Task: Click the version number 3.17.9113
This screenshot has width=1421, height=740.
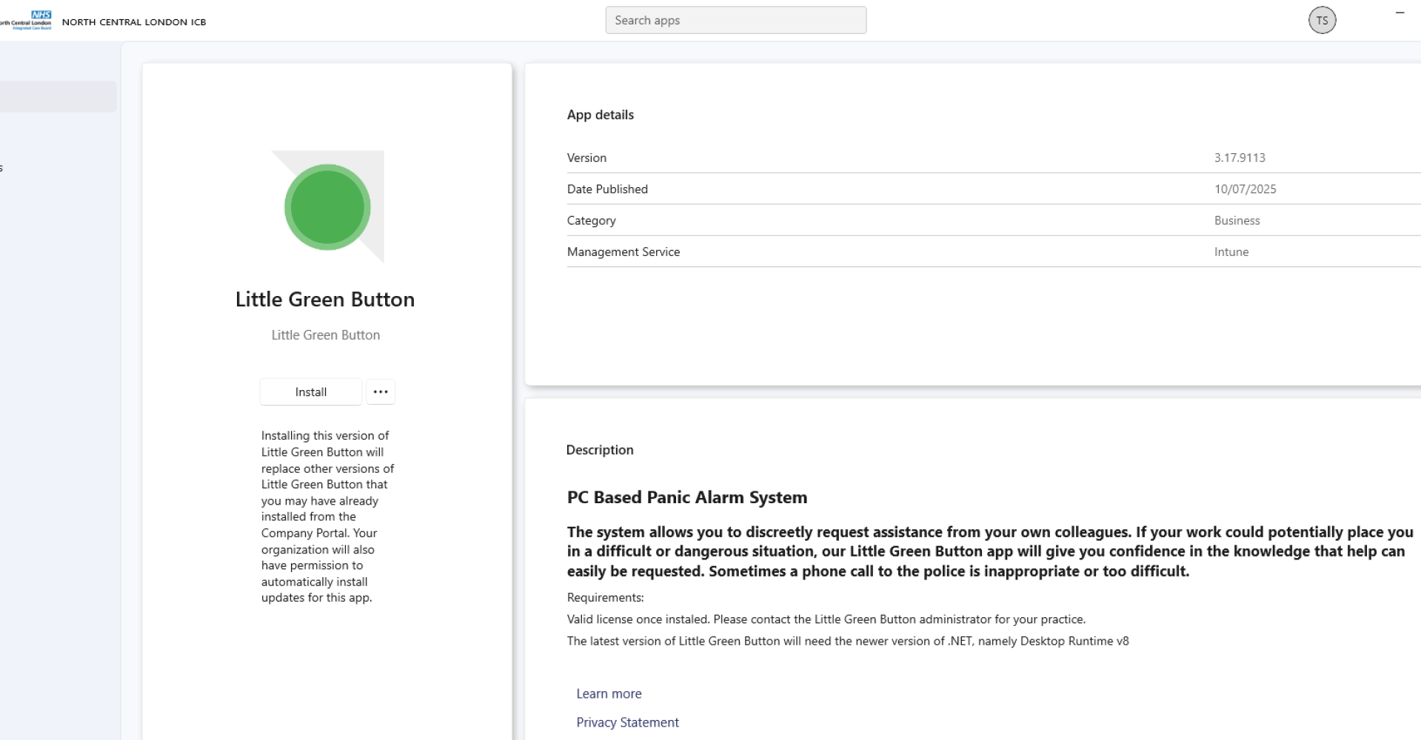Action: point(1240,158)
